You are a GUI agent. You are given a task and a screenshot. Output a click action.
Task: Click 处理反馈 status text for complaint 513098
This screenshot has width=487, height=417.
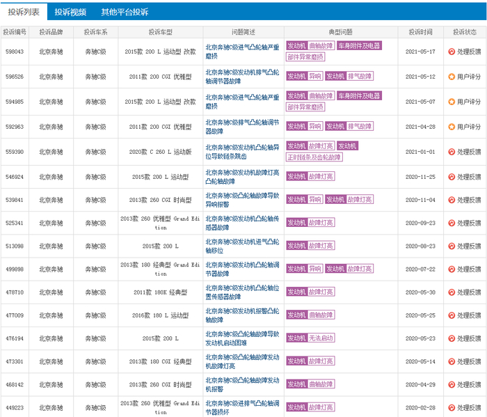469,246
